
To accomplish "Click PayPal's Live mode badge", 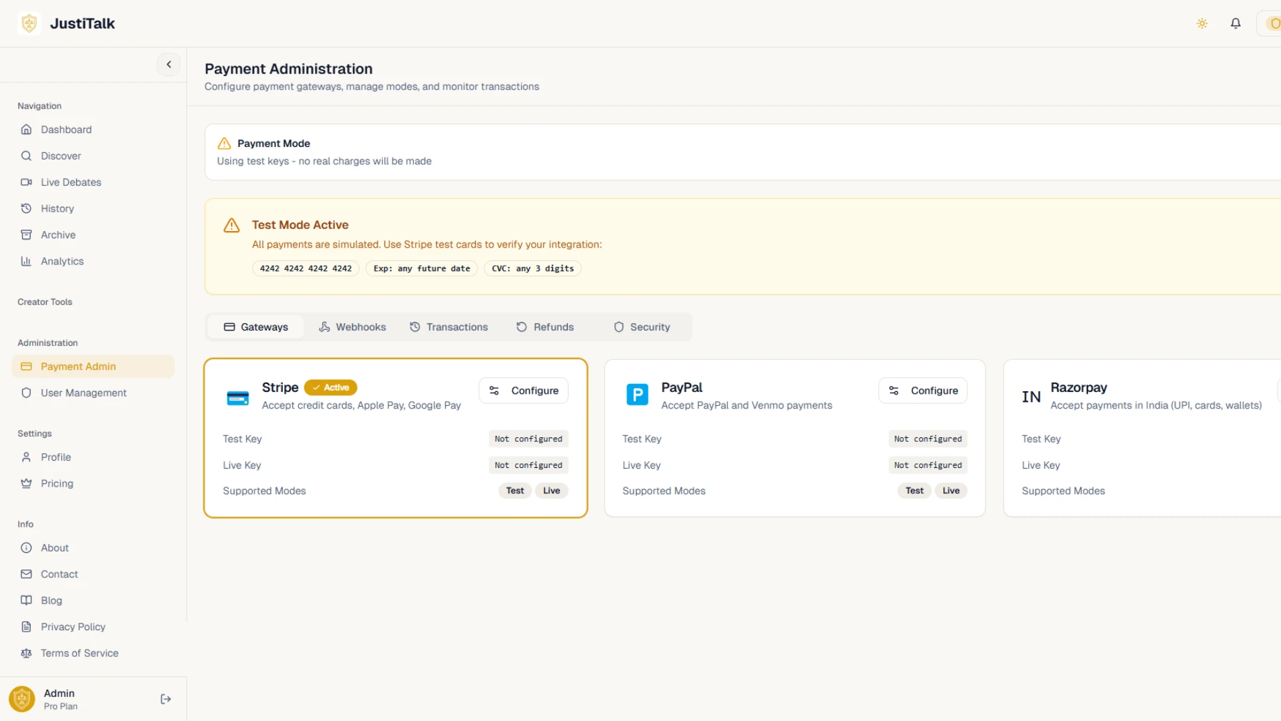I will point(951,491).
